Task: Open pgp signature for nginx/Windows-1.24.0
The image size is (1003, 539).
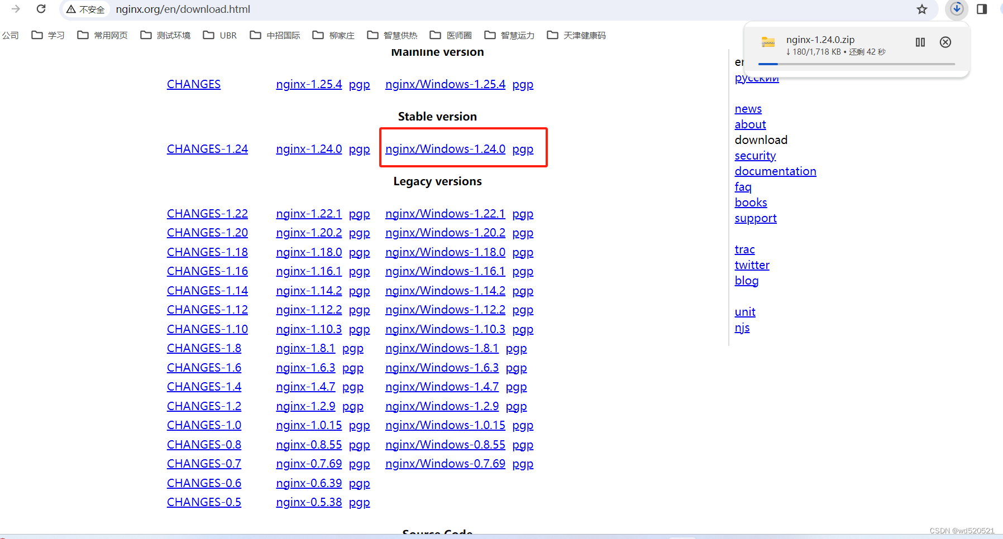Action: (523, 150)
